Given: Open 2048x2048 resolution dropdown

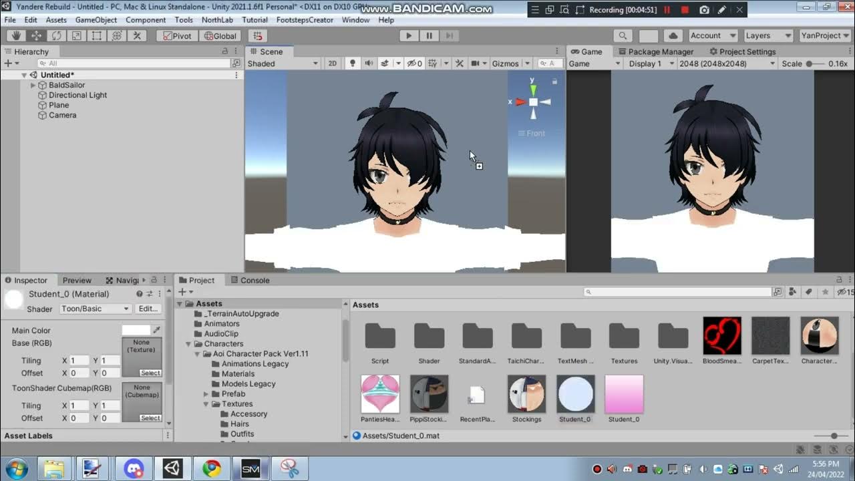Looking at the screenshot, I should click(727, 63).
